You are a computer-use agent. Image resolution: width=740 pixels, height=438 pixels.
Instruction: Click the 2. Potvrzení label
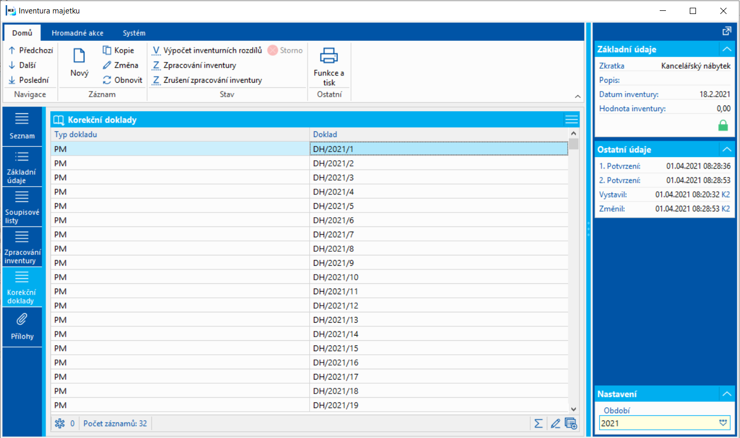tap(620, 180)
